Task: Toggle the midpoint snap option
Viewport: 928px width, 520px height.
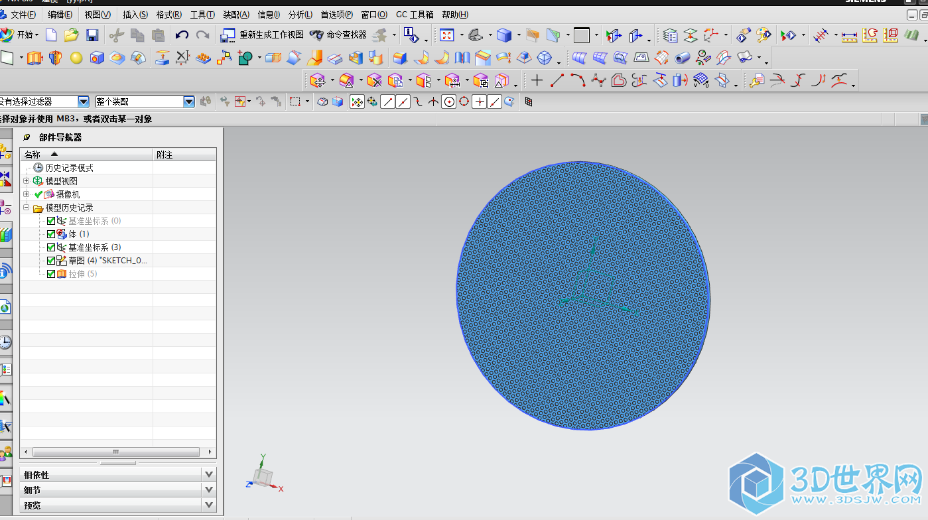Action: [x=403, y=101]
